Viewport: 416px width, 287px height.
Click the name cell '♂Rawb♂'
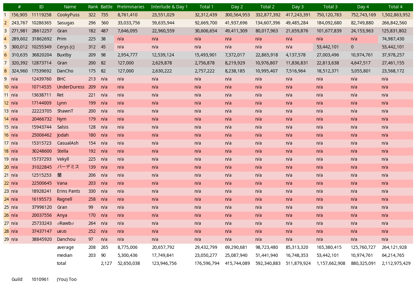click(x=66, y=223)
